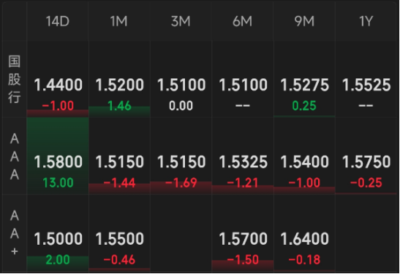Select the 14D column header
The width and height of the screenshot is (400, 274).
[x=58, y=21]
